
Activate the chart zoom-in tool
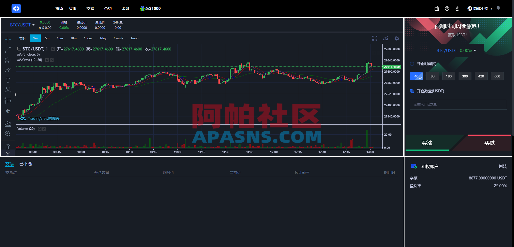click(8, 134)
